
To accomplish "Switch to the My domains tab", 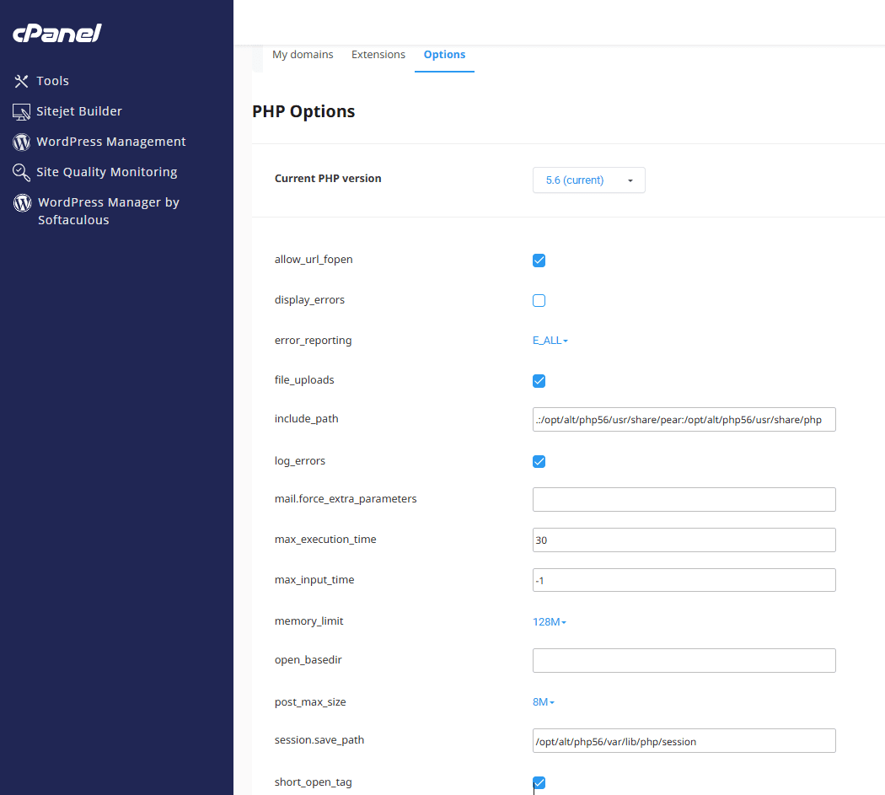I will click(x=303, y=55).
